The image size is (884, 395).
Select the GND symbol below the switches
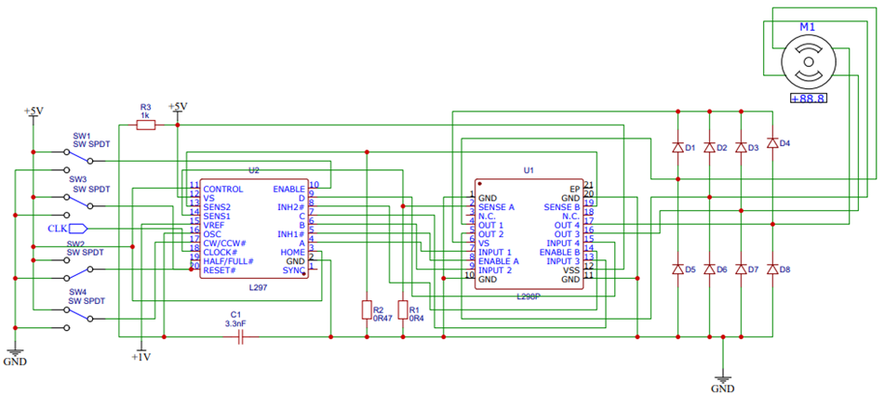15,355
